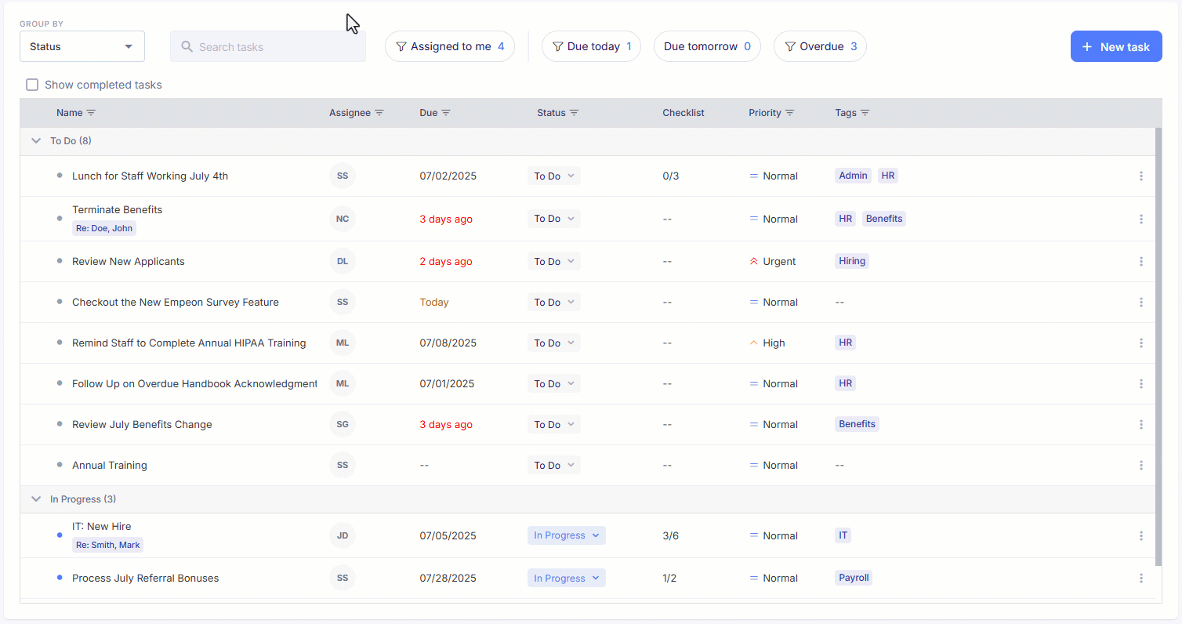Open more options for Terminate Benefits row
This screenshot has height=624, width=1182.
(x=1141, y=219)
